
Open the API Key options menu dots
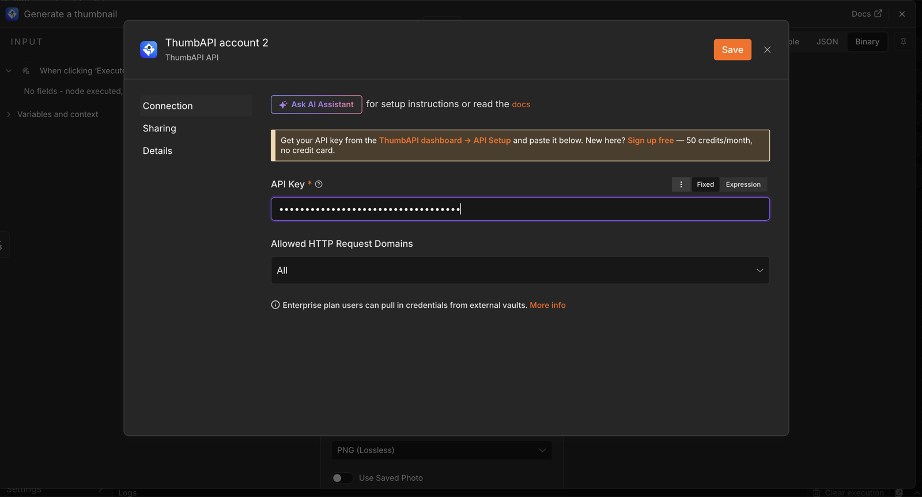(681, 185)
